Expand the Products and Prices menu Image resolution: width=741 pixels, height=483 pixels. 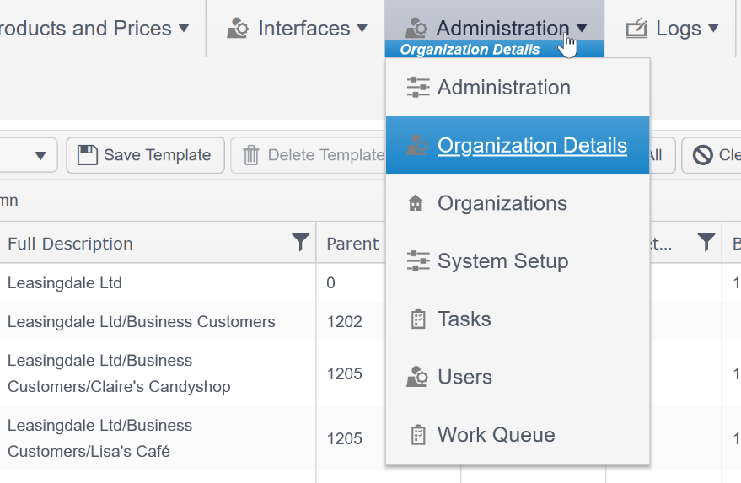[91, 29]
